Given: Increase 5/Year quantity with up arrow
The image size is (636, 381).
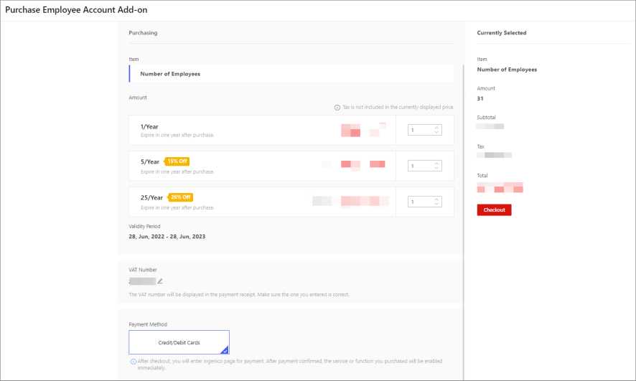Looking at the screenshot, I should click(x=436, y=163).
